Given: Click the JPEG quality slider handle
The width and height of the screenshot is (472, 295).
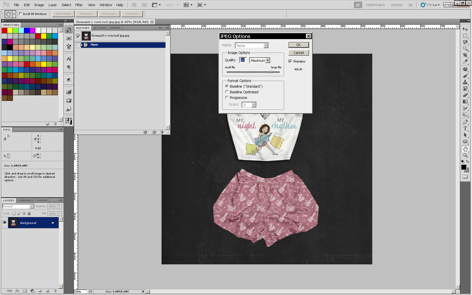Looking at the screenshot, I should [x=271, y=72].
